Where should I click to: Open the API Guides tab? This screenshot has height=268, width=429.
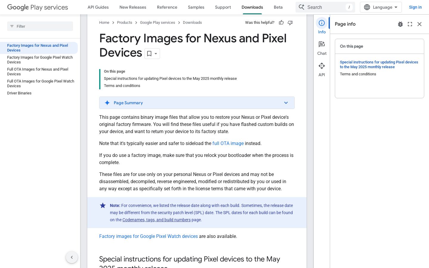98,7
